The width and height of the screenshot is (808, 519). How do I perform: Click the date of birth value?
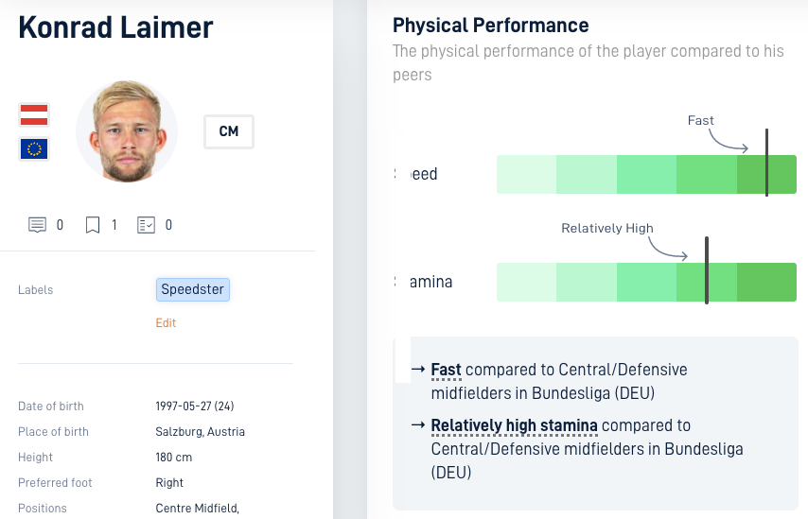coord(195,407)
